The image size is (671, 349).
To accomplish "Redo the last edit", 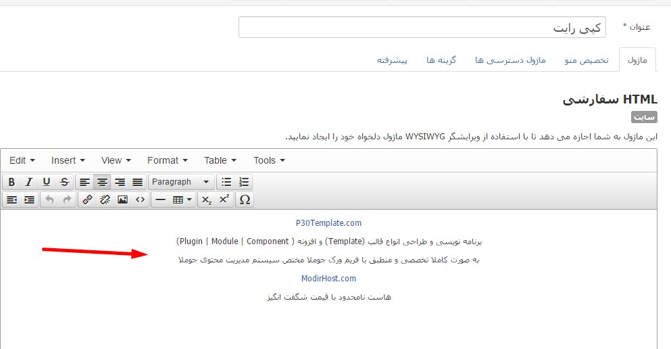I will [x=67, y=200].
